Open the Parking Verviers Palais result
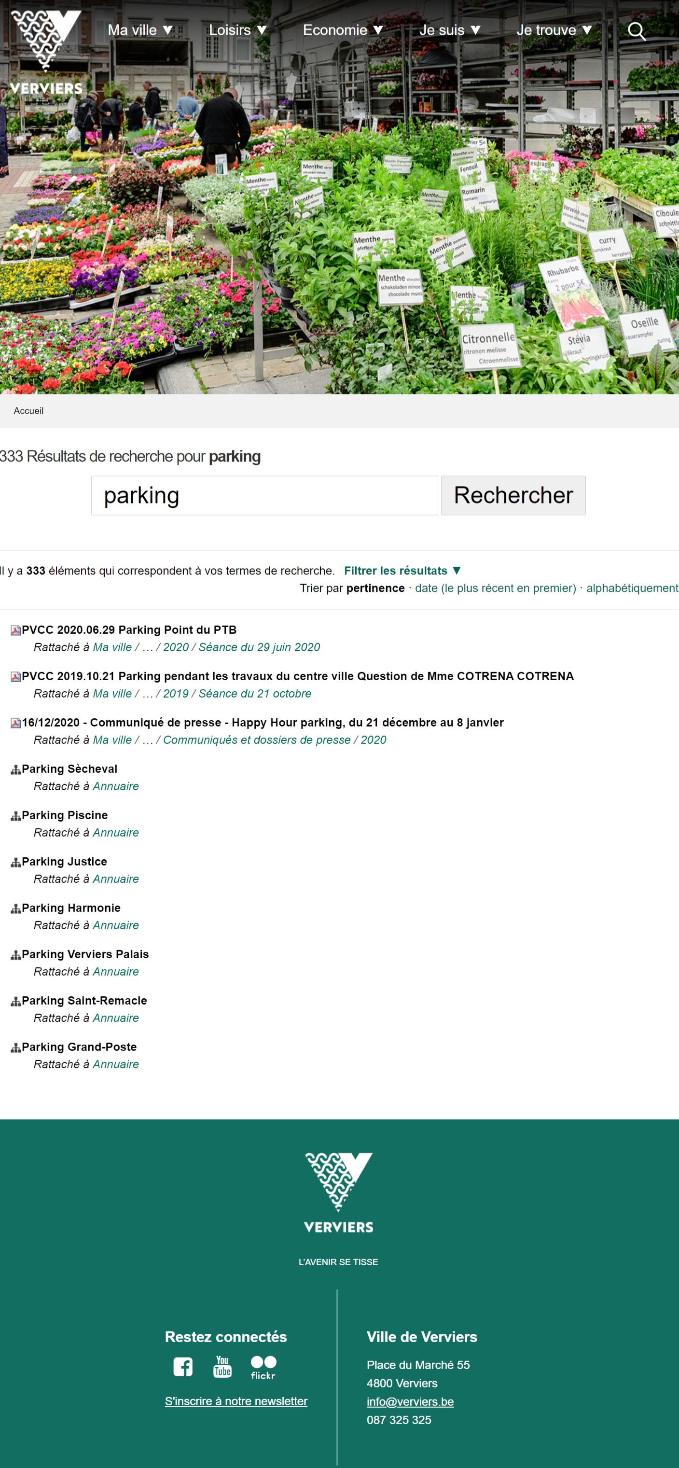The width and height of the screenshot is (679, 1468). [85, 954]
